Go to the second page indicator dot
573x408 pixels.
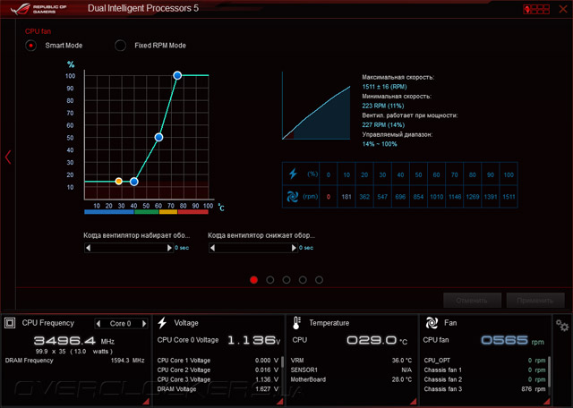[270, 280]
